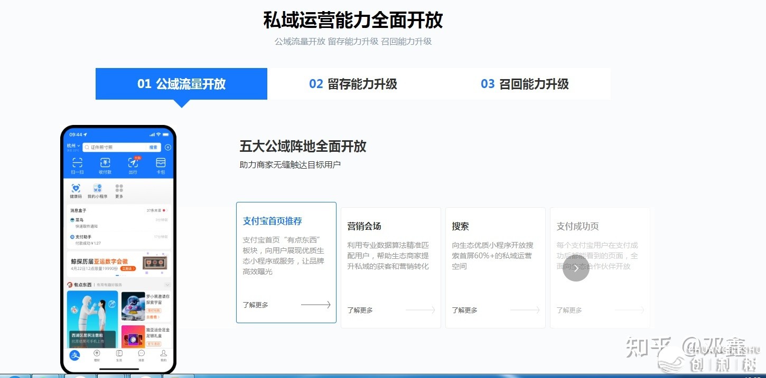This screenshot has width=766, height=378.
Task: Click the phone search field 证件照寸照
Action: pos(122,148)
